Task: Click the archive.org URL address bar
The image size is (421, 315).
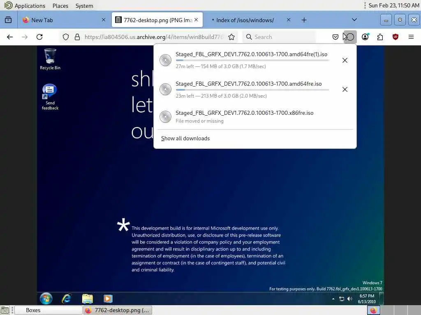Action: coord(154,37)
